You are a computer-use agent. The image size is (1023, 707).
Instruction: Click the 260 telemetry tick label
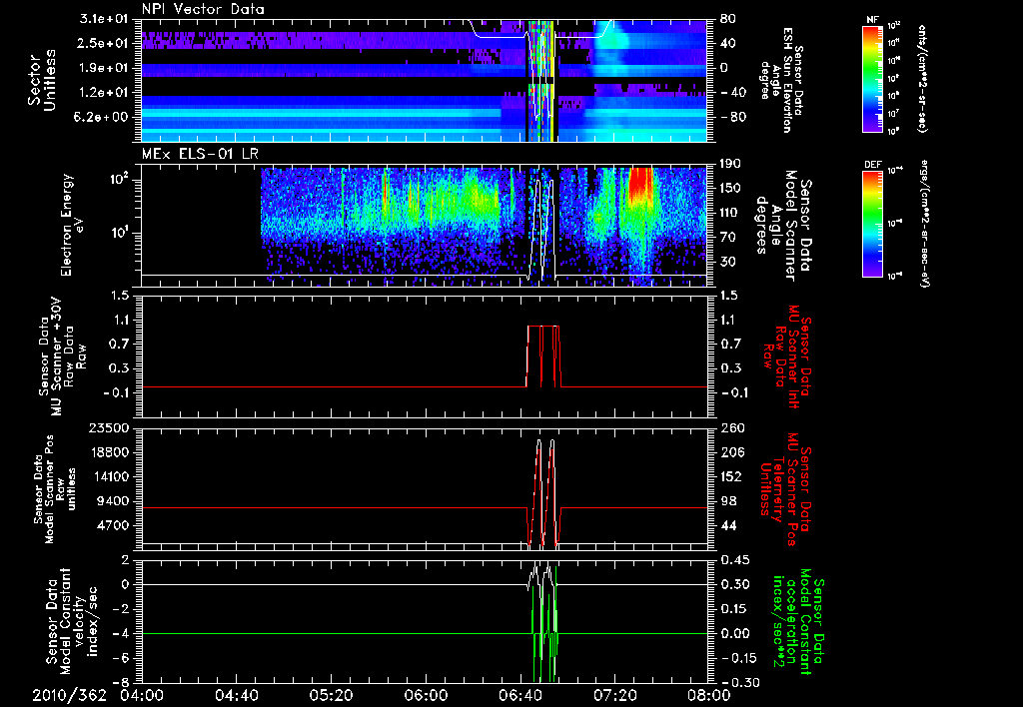[x=730, y=428]
